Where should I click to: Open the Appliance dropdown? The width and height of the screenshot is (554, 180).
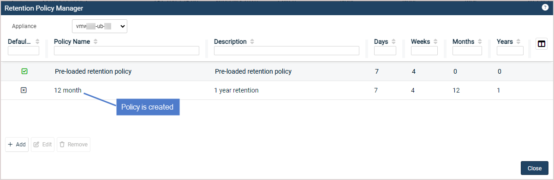[99, 26]
